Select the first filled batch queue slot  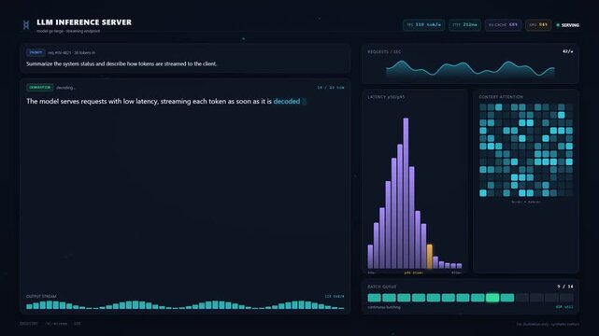(x=374, y=298)
